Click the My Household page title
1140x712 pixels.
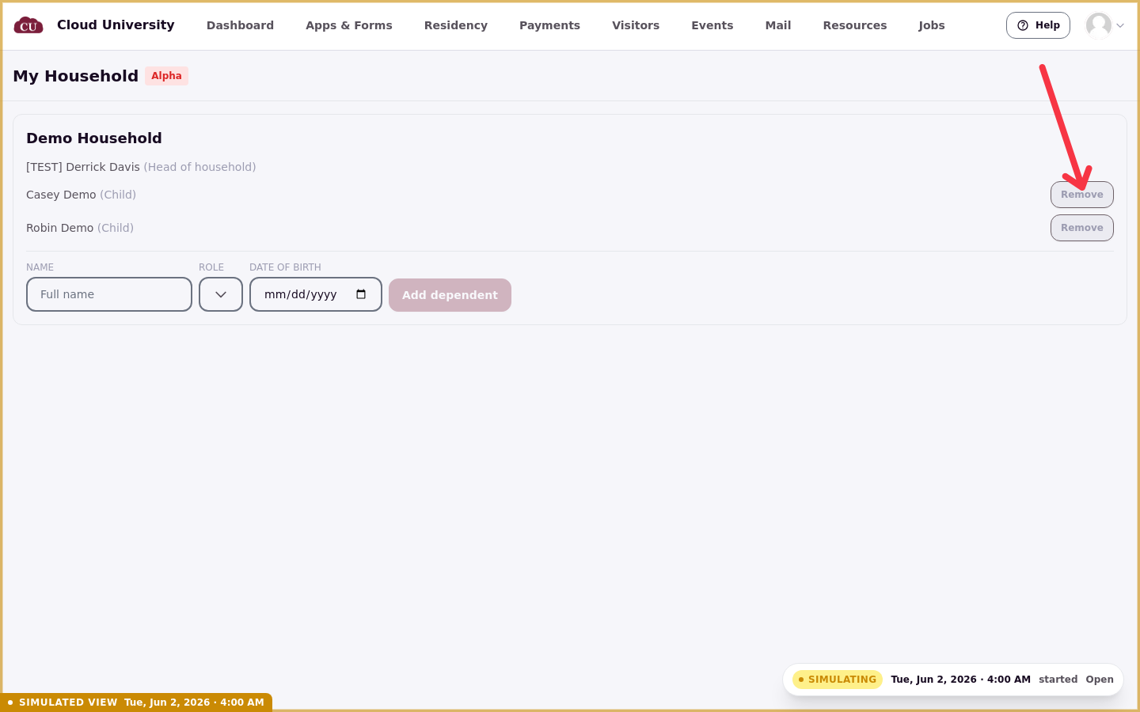pyautogui.click(x=75, y=76)
